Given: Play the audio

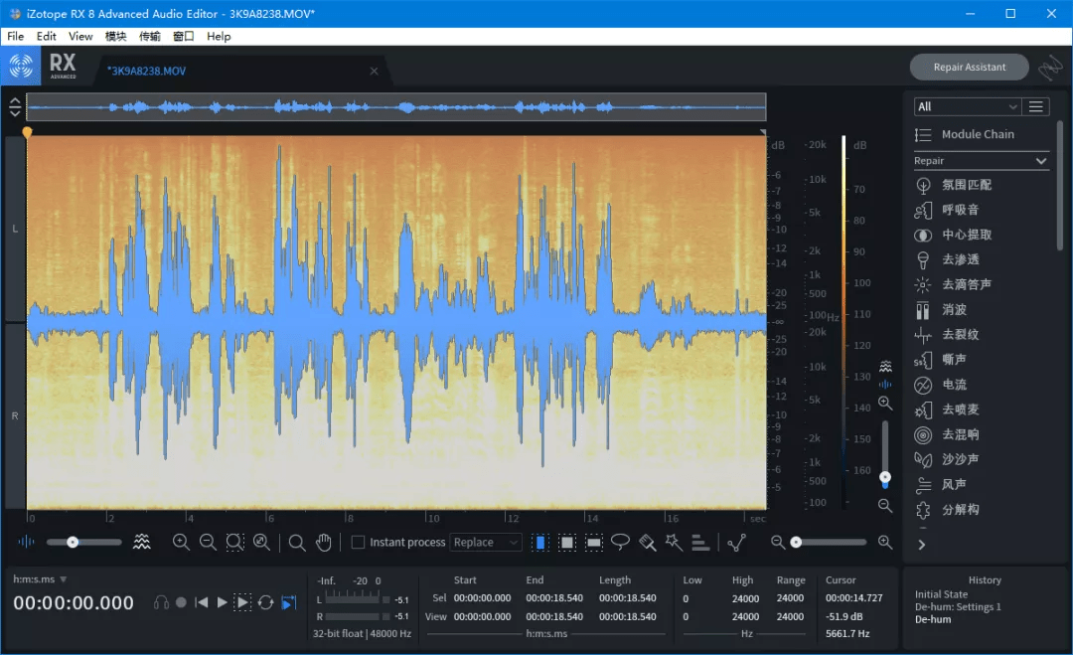Looking at the screenshot, I should tap(222, 602).
